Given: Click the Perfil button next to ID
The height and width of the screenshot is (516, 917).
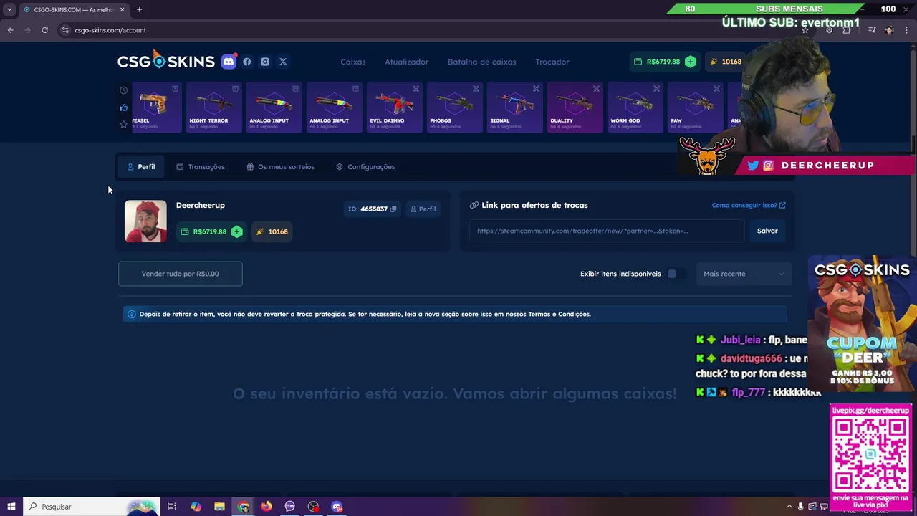Looking at the screenshot, I should [423, 209].
